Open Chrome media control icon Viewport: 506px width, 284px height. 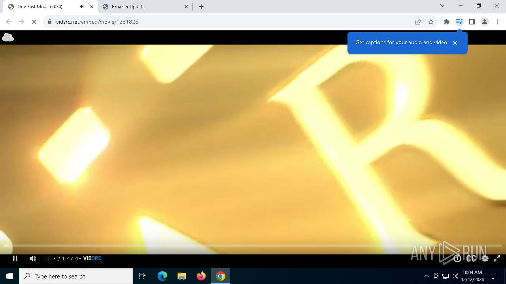pos(459,22)
